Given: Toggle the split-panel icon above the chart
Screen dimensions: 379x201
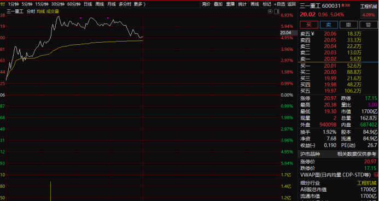Looking at the screenshot, I should pyautogui.click(x=277, y=11).
